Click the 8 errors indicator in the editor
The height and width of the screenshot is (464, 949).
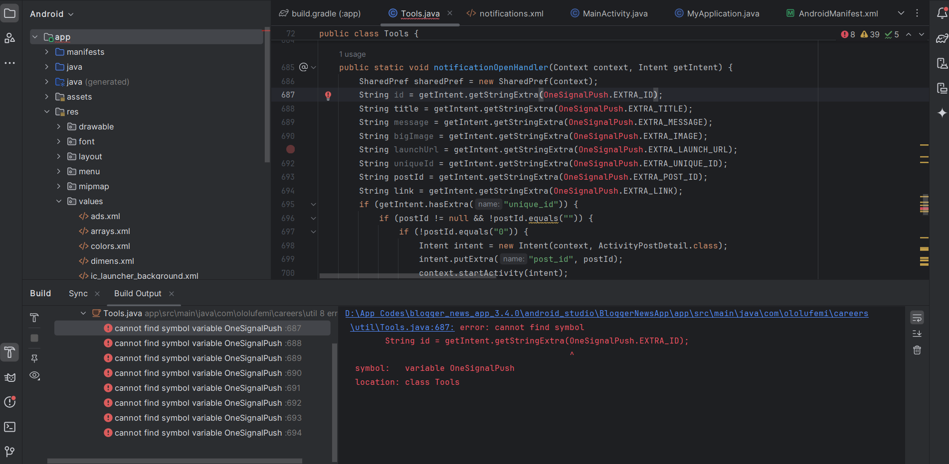tap(848, 34)
